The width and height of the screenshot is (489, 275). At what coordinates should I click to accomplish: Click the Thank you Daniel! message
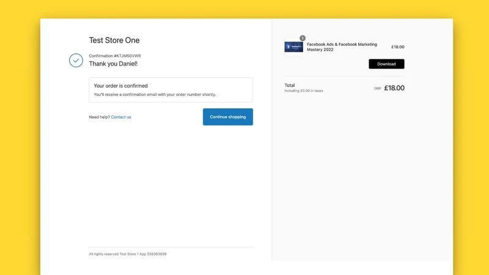click(113, 64)
